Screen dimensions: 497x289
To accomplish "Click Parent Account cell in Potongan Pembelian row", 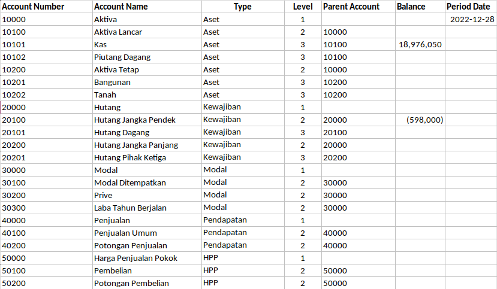I will [358, 283].
